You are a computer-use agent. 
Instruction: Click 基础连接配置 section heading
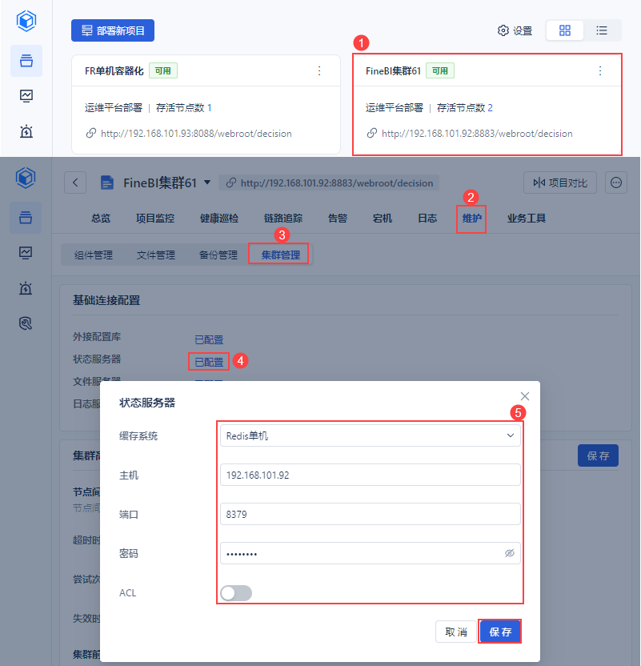coord(106,300)
